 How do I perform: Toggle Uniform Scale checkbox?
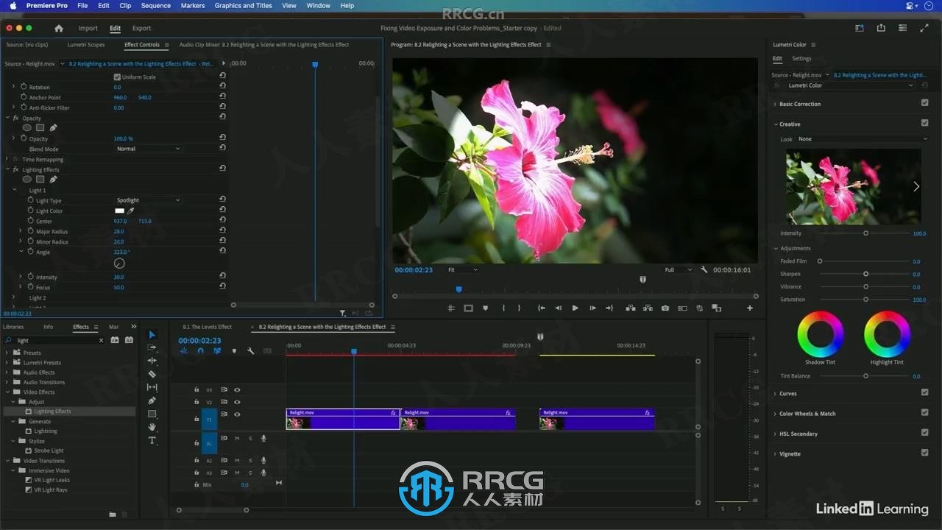point(117,77)
